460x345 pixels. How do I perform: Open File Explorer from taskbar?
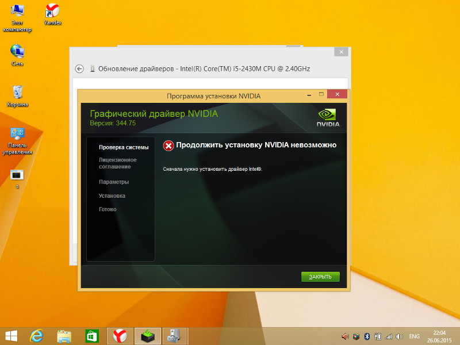tap(64, 336)
